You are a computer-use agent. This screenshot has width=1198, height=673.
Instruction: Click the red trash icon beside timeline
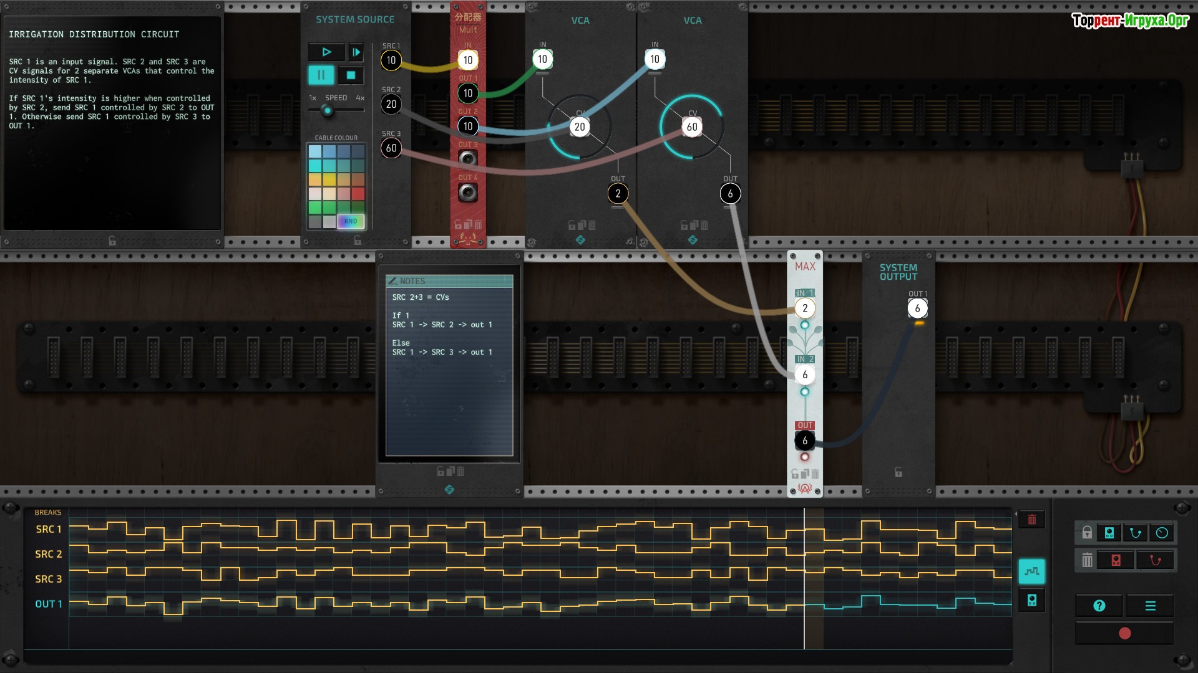1031,520
